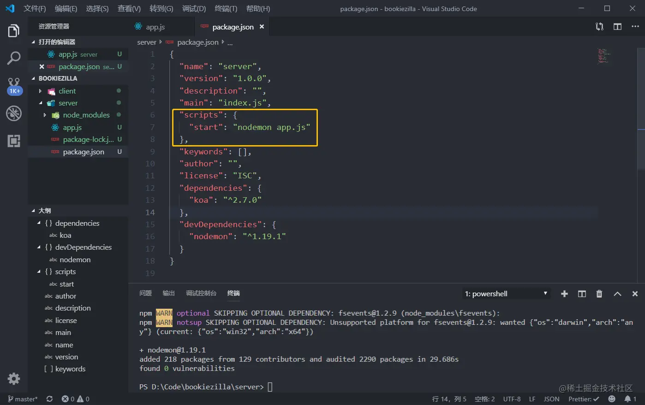Screen dimensions: 645x405
Task: Change indentation via 空格: 2
Action: [x=484, y=399]
